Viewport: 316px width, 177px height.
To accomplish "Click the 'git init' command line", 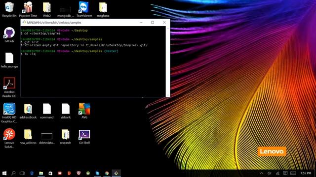I will [x=30, y=42].
